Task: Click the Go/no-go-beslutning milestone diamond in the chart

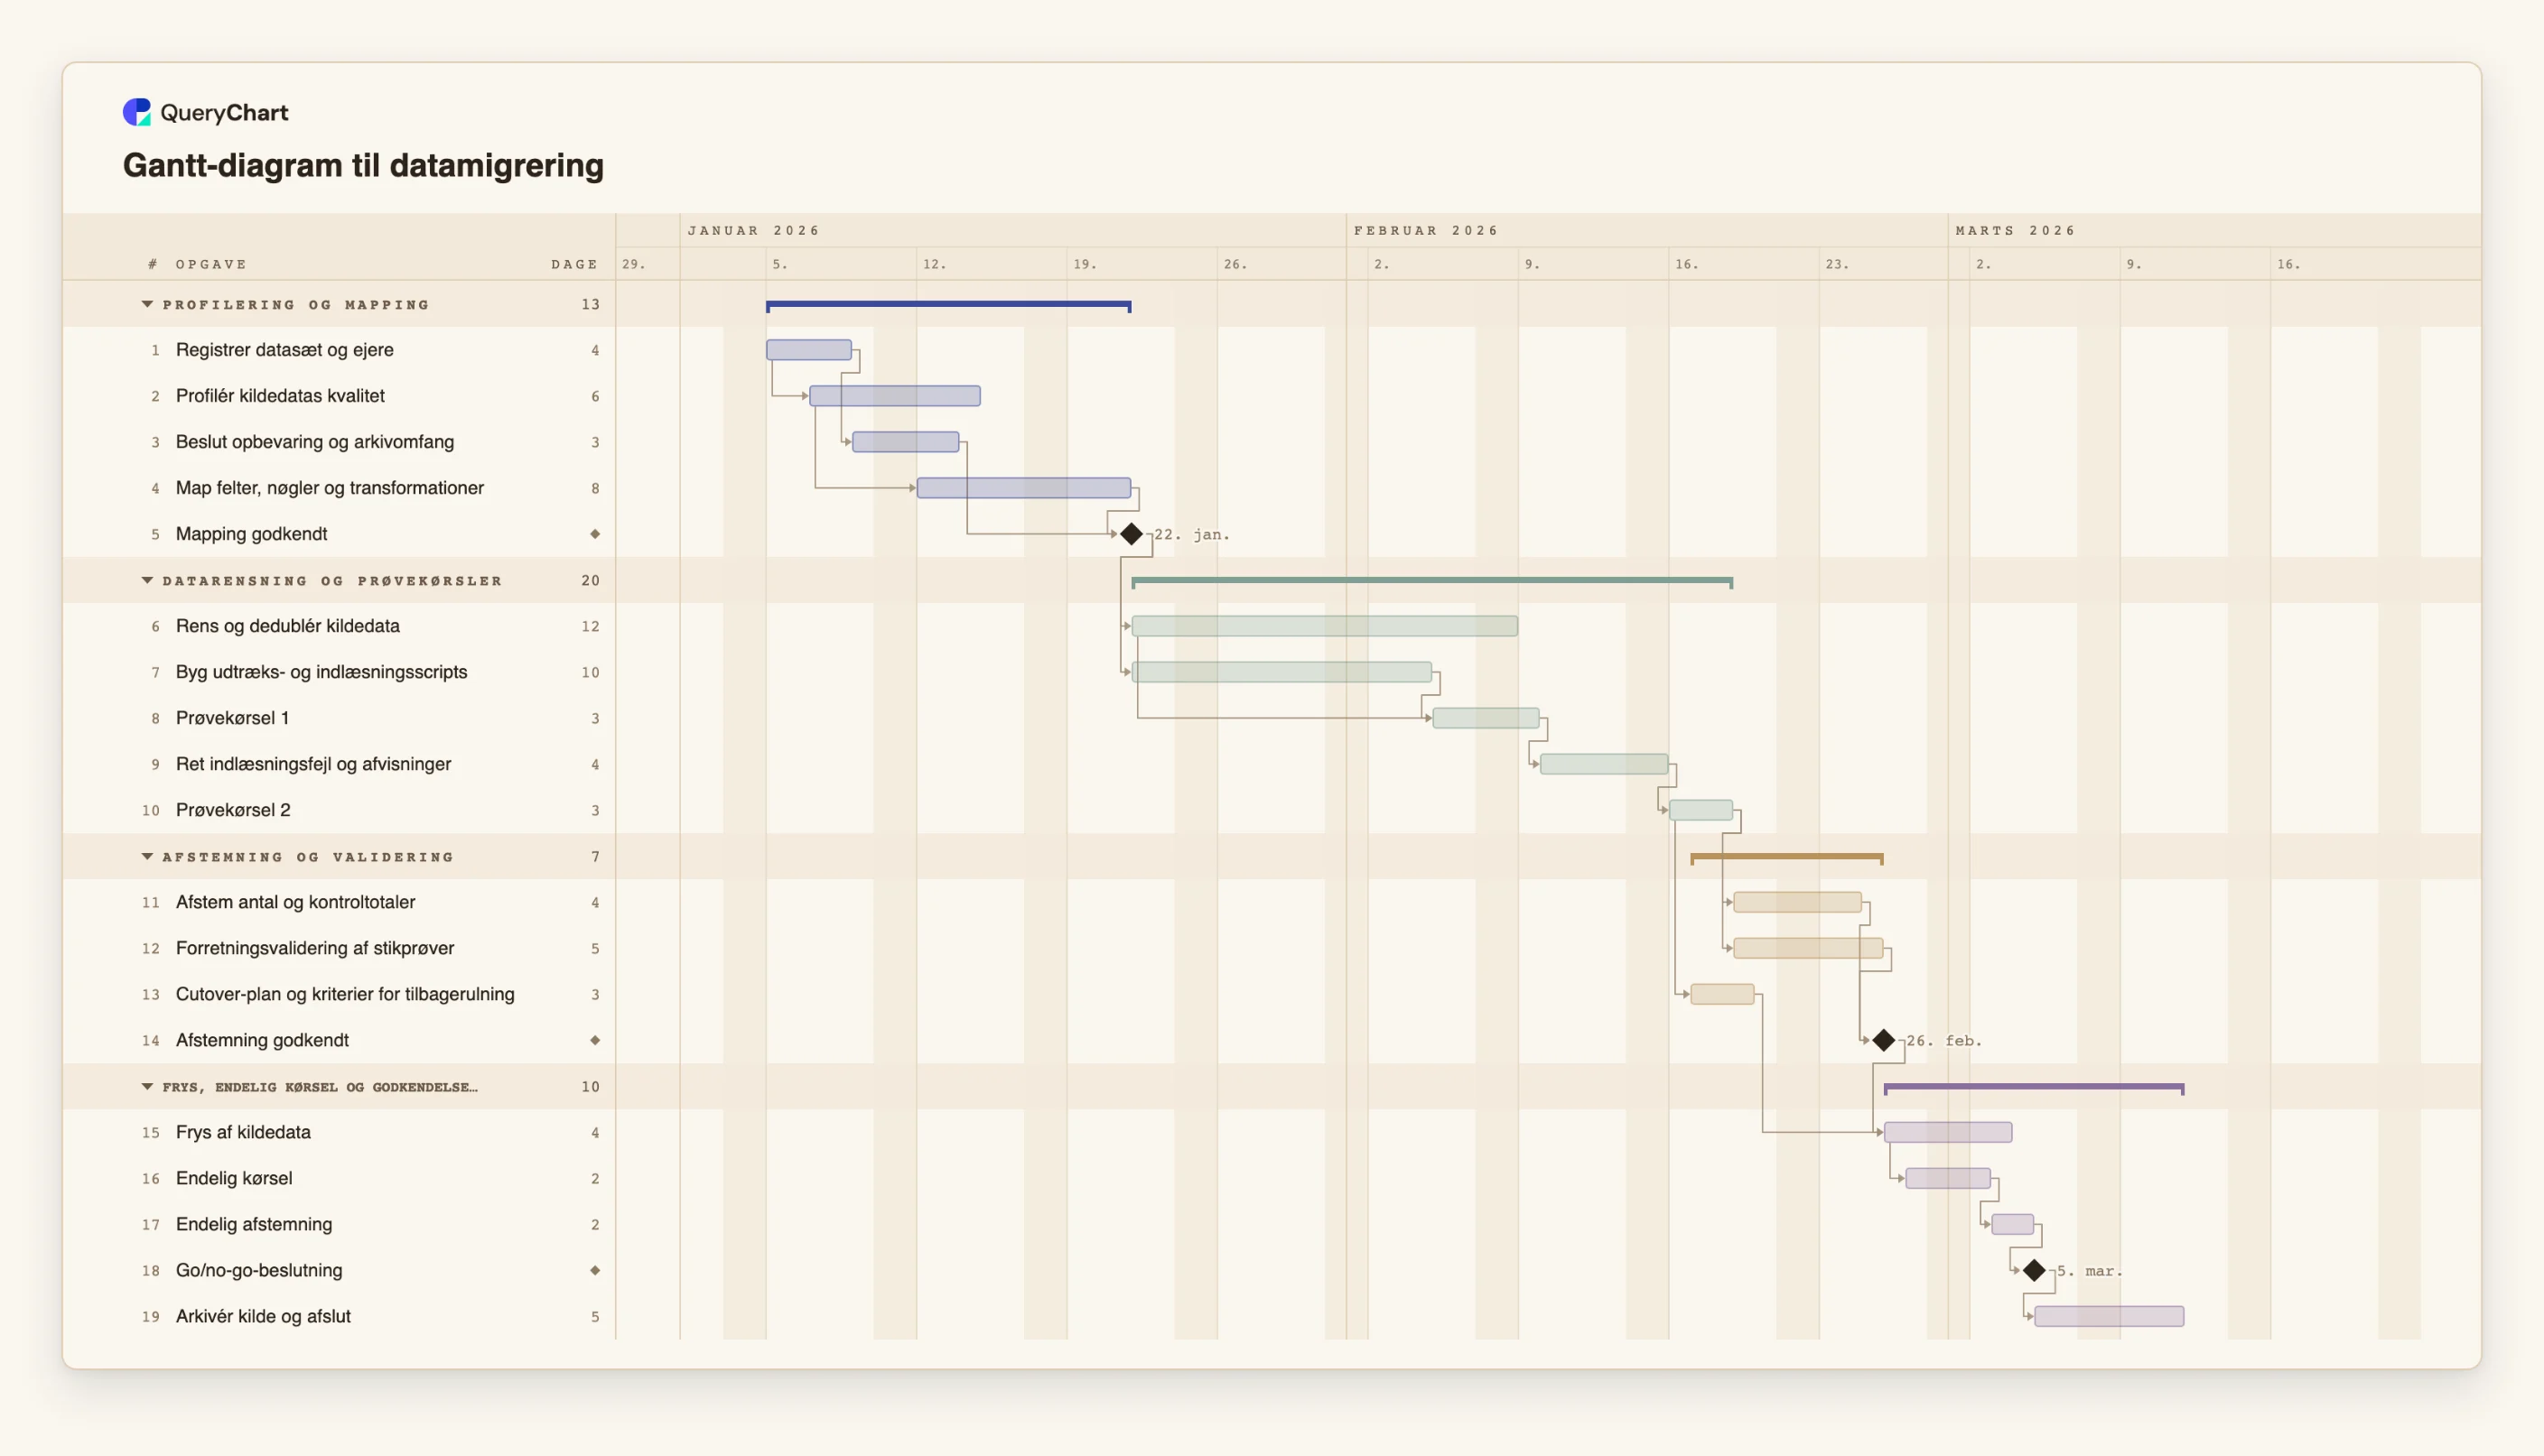Action: pyautogui.click(x=2034, y=1270)
